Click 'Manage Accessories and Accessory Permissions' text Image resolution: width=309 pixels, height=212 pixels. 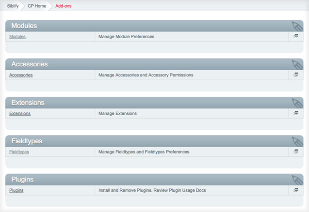(146, 75)
